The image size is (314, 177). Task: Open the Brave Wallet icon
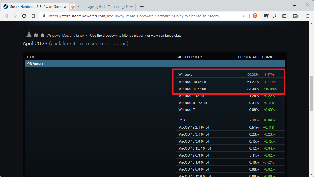(295, 16)
